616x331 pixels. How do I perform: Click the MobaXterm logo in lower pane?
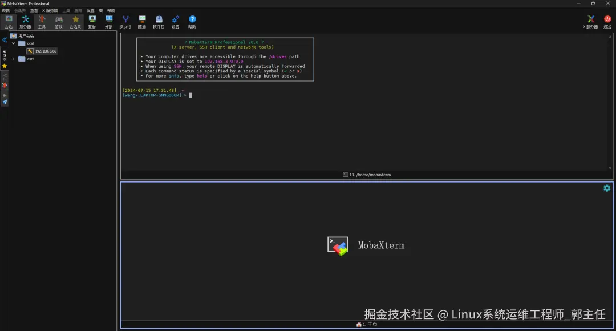pos(338,246)
